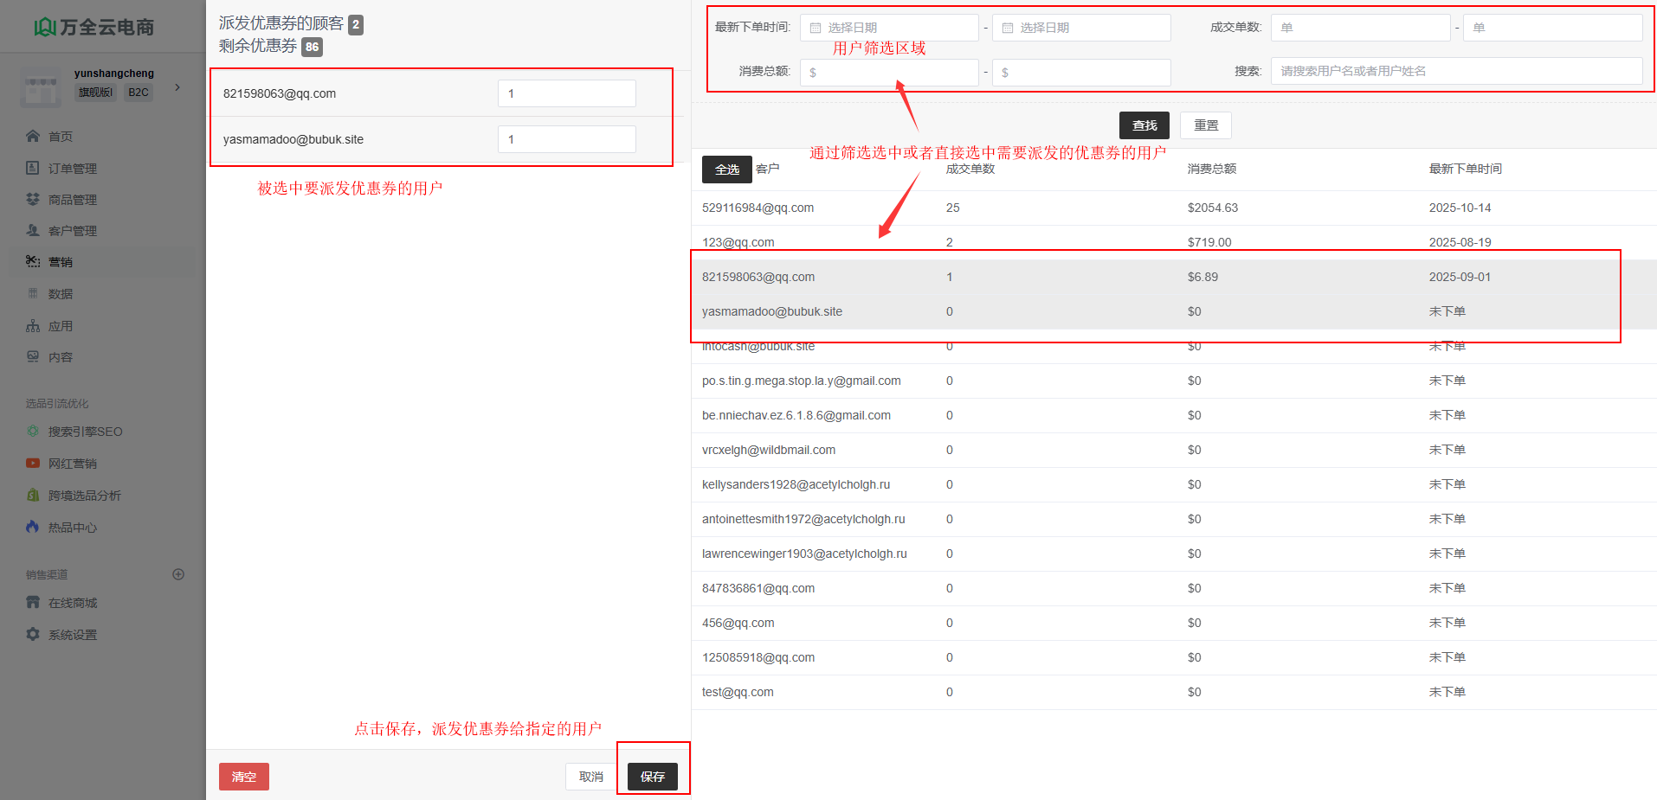This screenshot has width=1657, height=800.
Task: Open the end date picker for latest order
Action: pyautogui.click(x=1081, y=28)
